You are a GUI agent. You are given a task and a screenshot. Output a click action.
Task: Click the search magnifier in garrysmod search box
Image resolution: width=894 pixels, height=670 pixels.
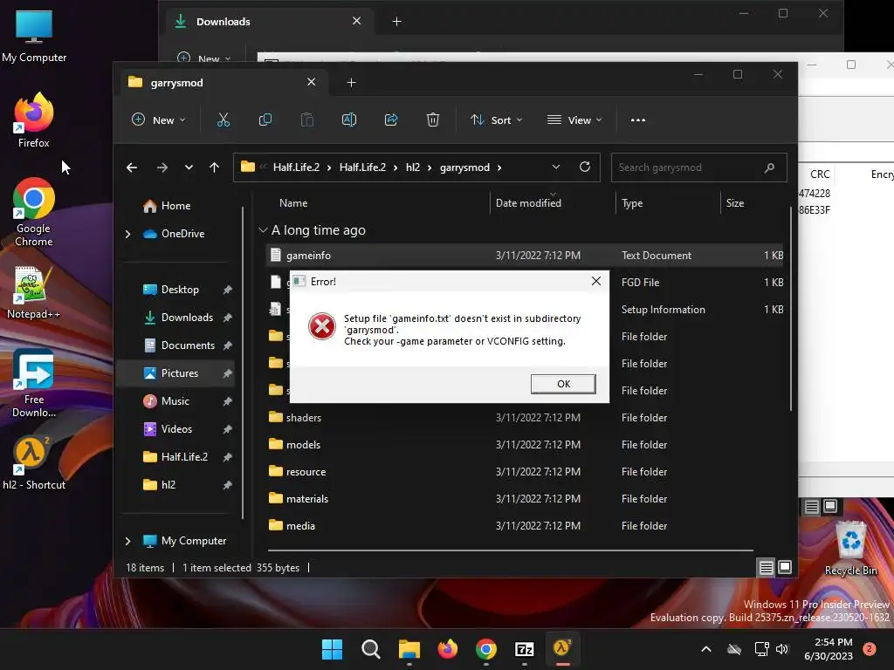pos(769,167)
